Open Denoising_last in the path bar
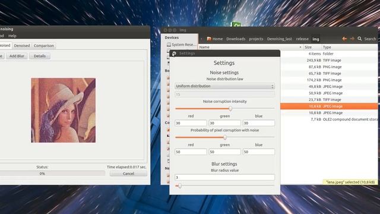This screenshot has height=214, width=380. pos(280,39)
